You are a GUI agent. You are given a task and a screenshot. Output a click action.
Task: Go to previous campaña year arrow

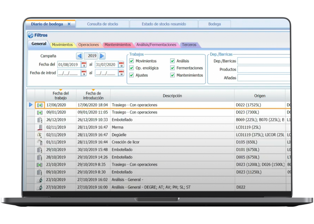coord(79,56)
